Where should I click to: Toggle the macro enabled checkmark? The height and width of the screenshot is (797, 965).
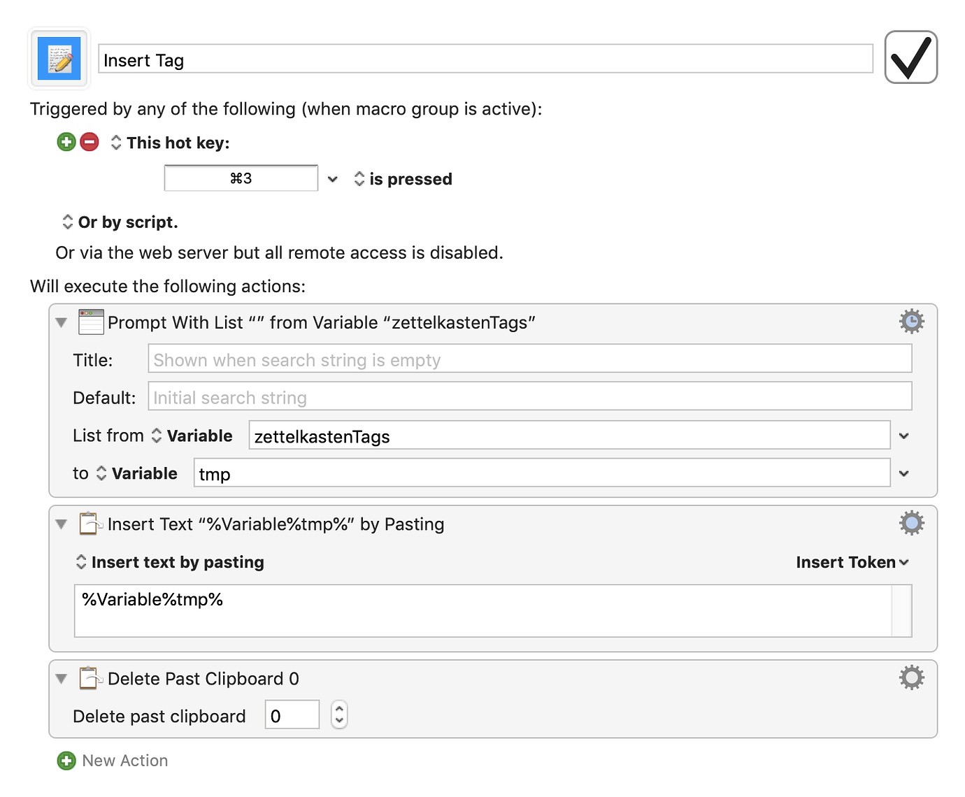pyautogui.click(x=910, y=57)
